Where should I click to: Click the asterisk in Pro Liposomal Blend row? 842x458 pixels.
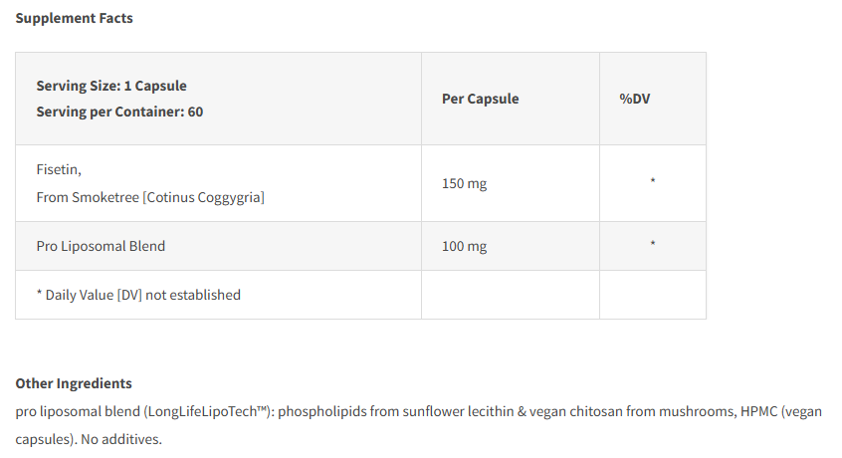tap(652, 244)
